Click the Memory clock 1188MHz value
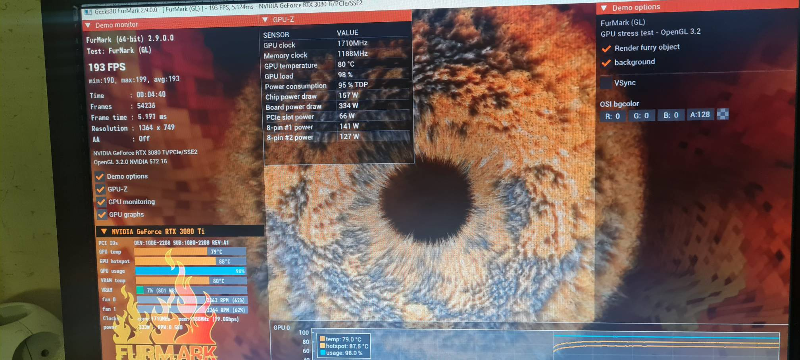 [x=353, y=54]
